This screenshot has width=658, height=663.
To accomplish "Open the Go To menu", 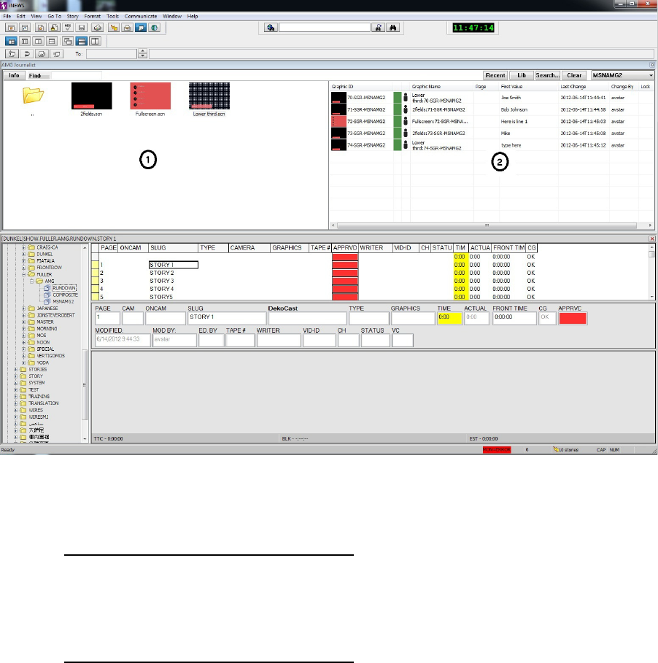I will [54, 16].
